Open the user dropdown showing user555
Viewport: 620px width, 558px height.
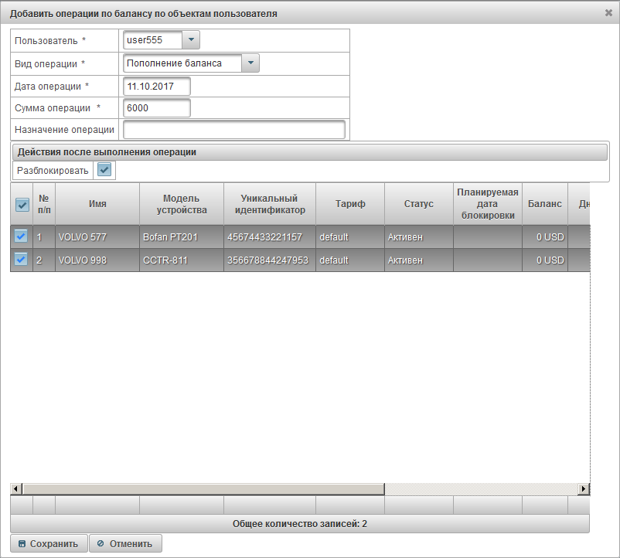click(191, 40)
